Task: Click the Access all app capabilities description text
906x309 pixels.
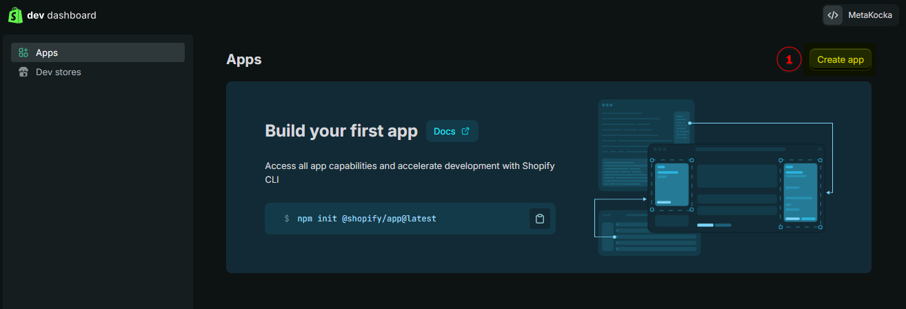Action: (x=410, y=173)
